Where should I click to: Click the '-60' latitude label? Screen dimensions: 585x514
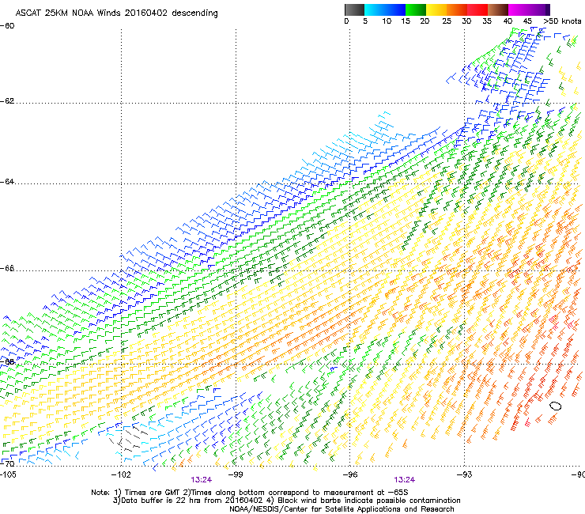coord(7,26)
